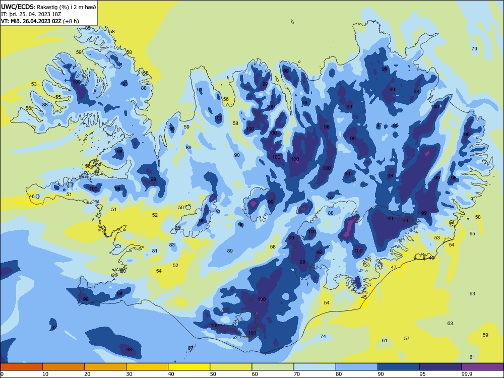Click the '95' legend scale label

coord(422,374)
